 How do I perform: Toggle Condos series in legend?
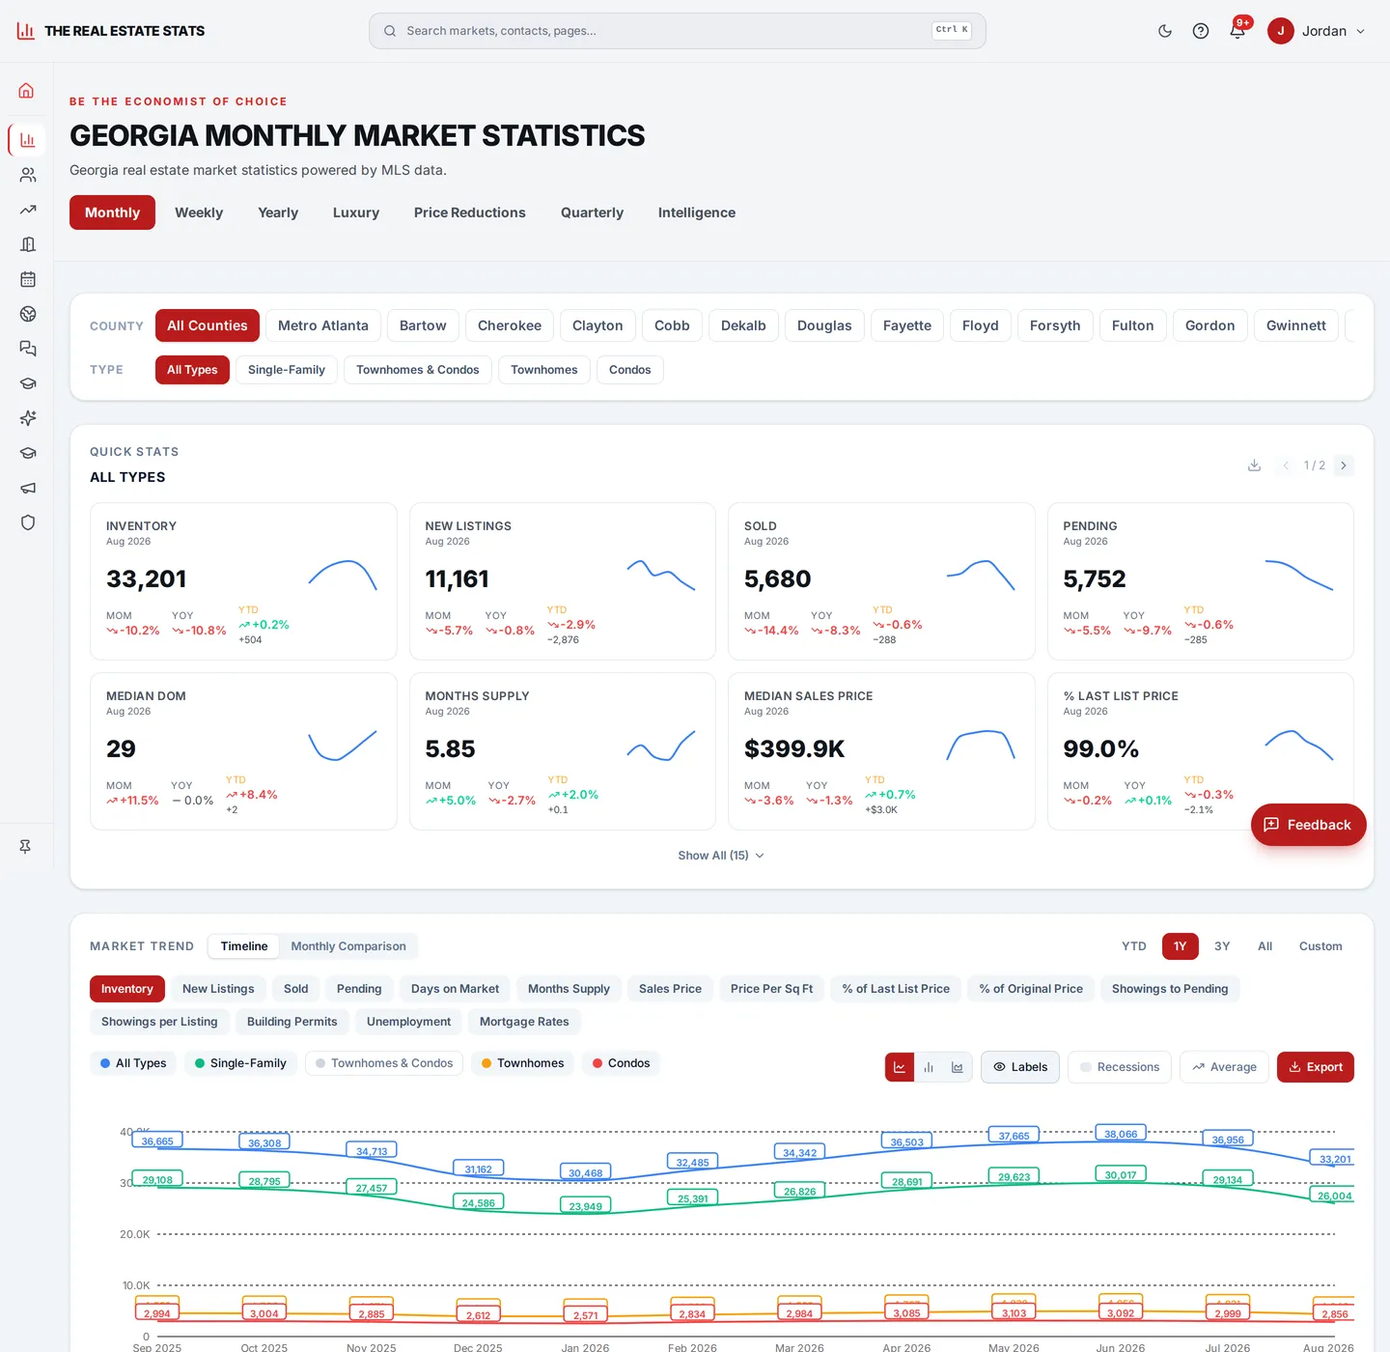621,1063
